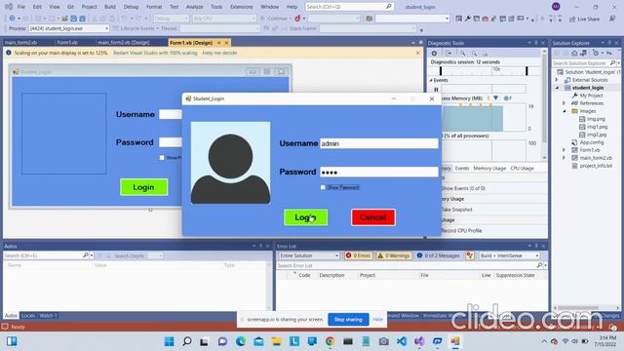Click Diagnostic Tools zoom out icon
The width and height of the screenshot is (624, 351).
(475, 54)
